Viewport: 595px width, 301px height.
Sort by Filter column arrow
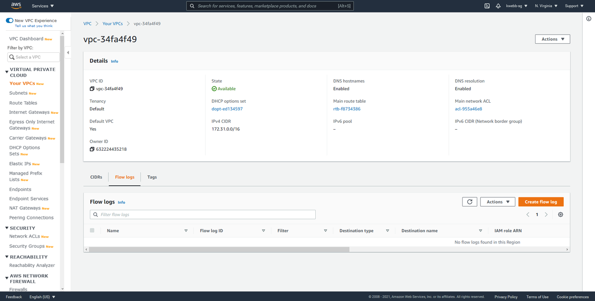[x=325, y=231]
